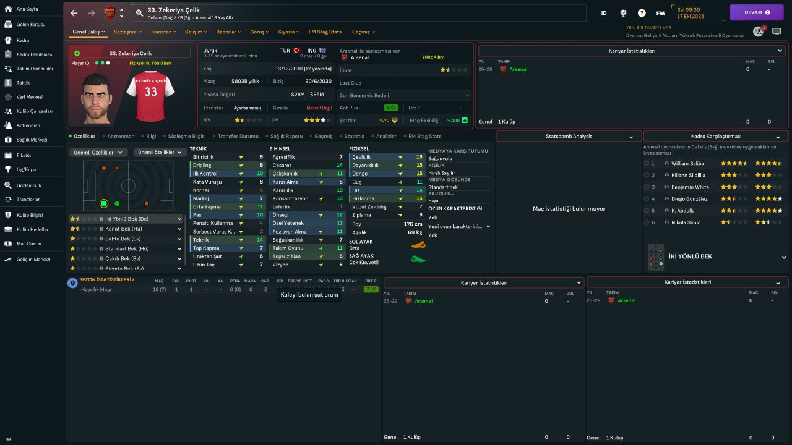The height and width of the screenshot is (445, 792).
Task: Open the Raporlar menu tab
Action: point(228,32)
